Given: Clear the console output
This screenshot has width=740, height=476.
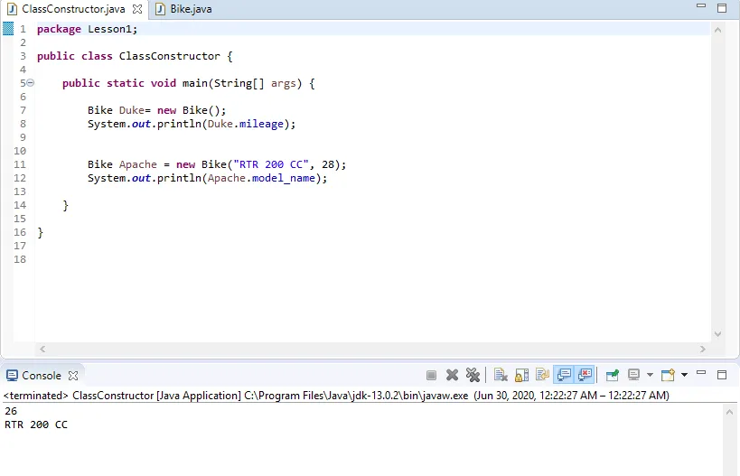Looking at the screenshot, I should click(501, 375).
